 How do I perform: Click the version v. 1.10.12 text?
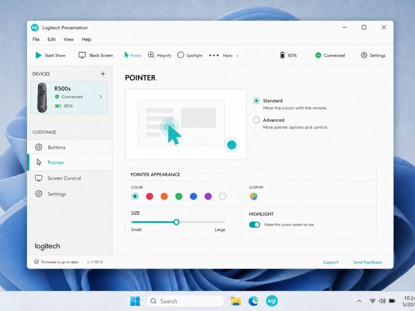click(x=95, y=262)
